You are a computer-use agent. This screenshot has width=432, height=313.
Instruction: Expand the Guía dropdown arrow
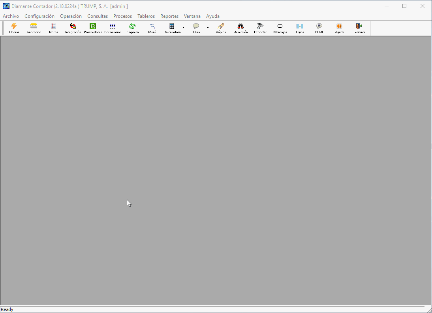208,28
